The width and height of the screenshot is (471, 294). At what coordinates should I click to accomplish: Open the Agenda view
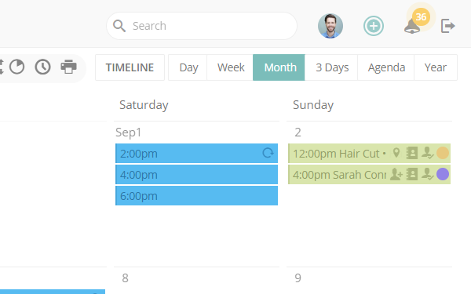tap(386, 67)
